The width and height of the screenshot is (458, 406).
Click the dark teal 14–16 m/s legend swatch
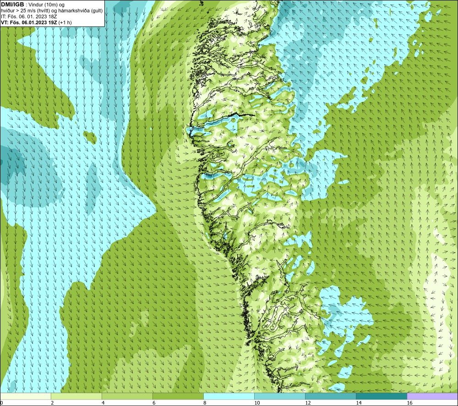[x=381, y=396]
